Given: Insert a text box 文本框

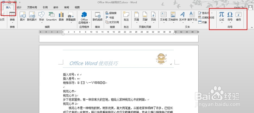Looking at the screenshot, I should pyautogui.click(x=164, y=17).
